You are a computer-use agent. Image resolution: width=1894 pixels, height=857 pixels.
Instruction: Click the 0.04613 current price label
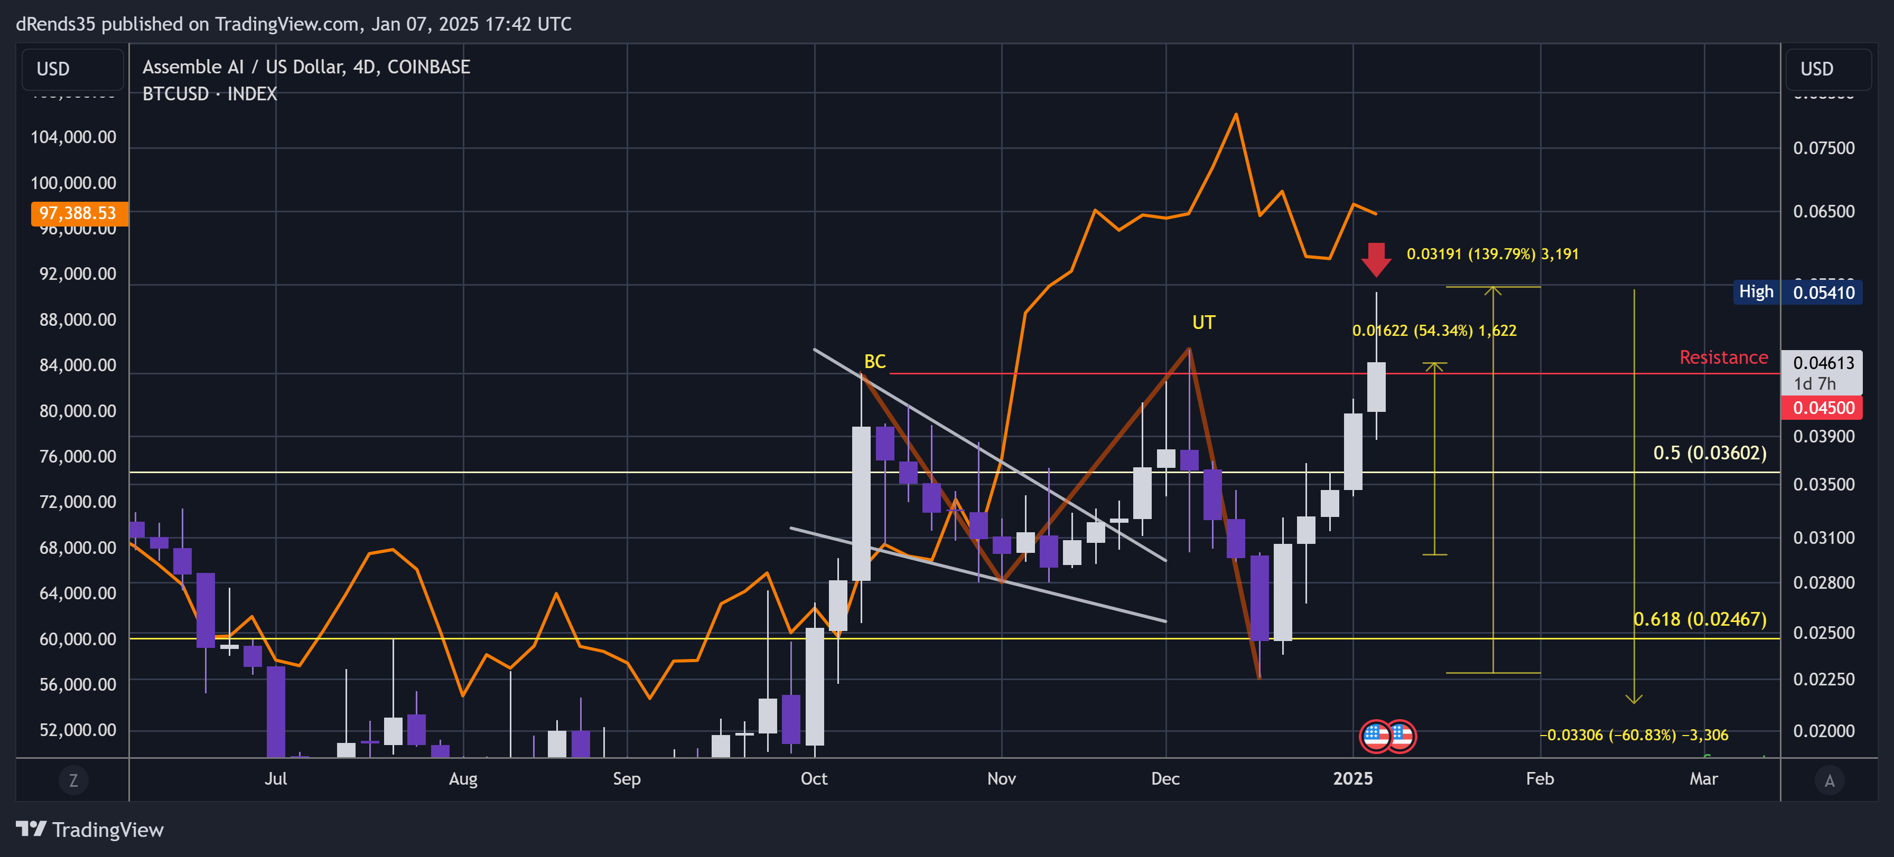1822,372
